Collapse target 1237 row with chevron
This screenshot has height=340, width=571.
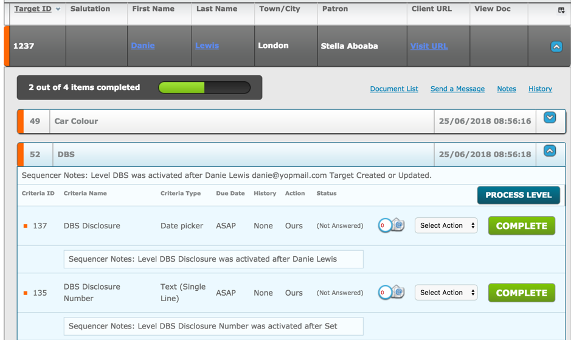[x=556, y=47]
